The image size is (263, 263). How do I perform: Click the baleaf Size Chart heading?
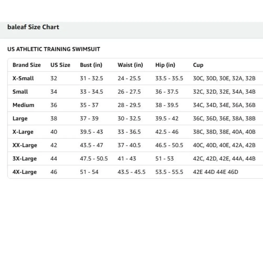(x=33, y=27)
